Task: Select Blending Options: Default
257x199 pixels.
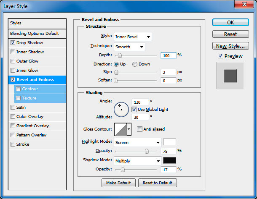Action: coord(37,34)
